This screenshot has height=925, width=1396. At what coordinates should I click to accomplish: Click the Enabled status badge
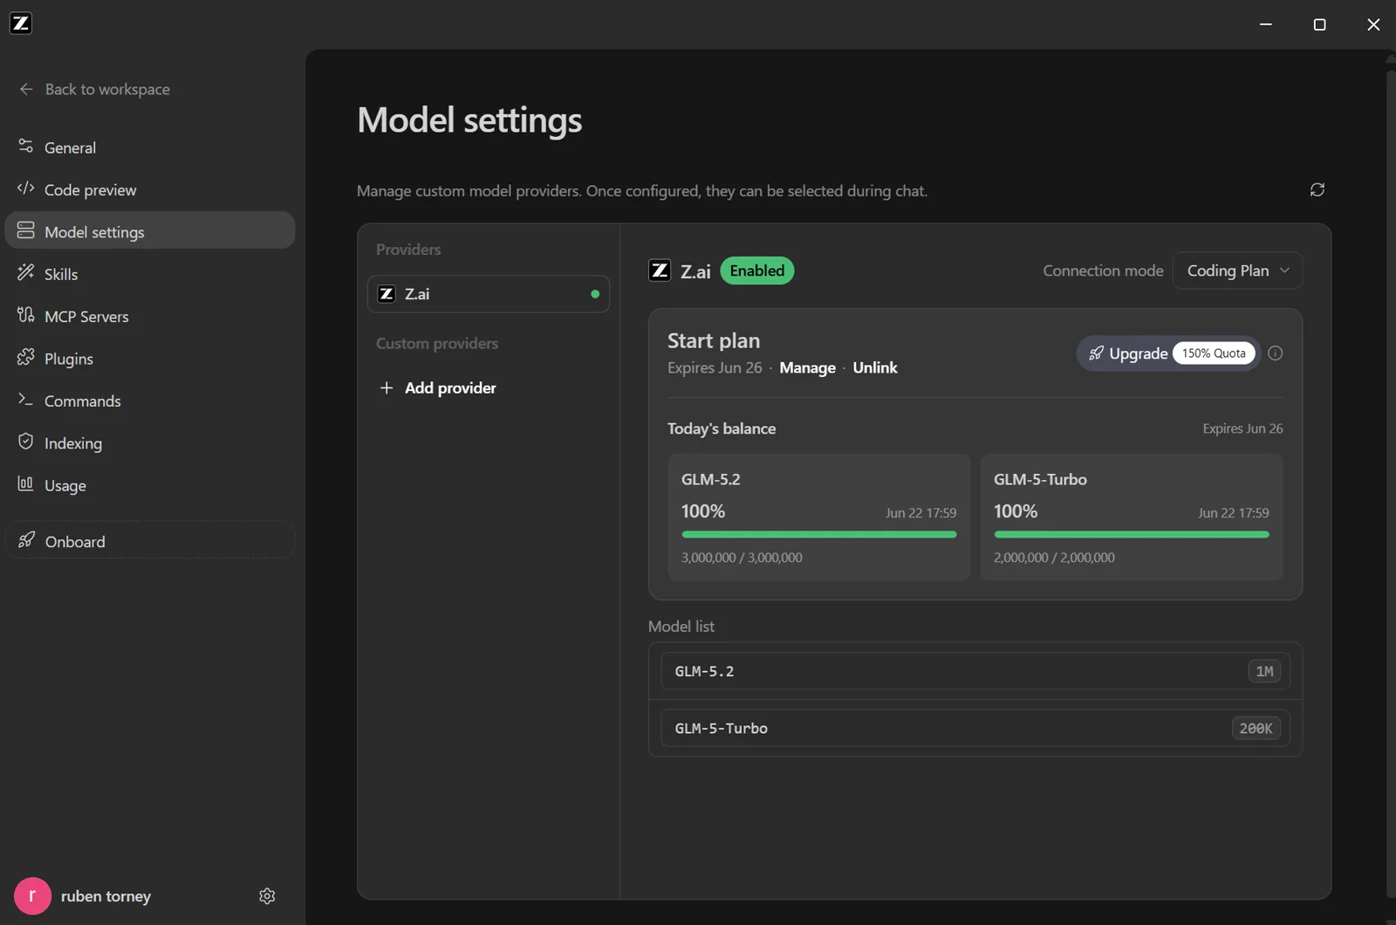(757, 271)
